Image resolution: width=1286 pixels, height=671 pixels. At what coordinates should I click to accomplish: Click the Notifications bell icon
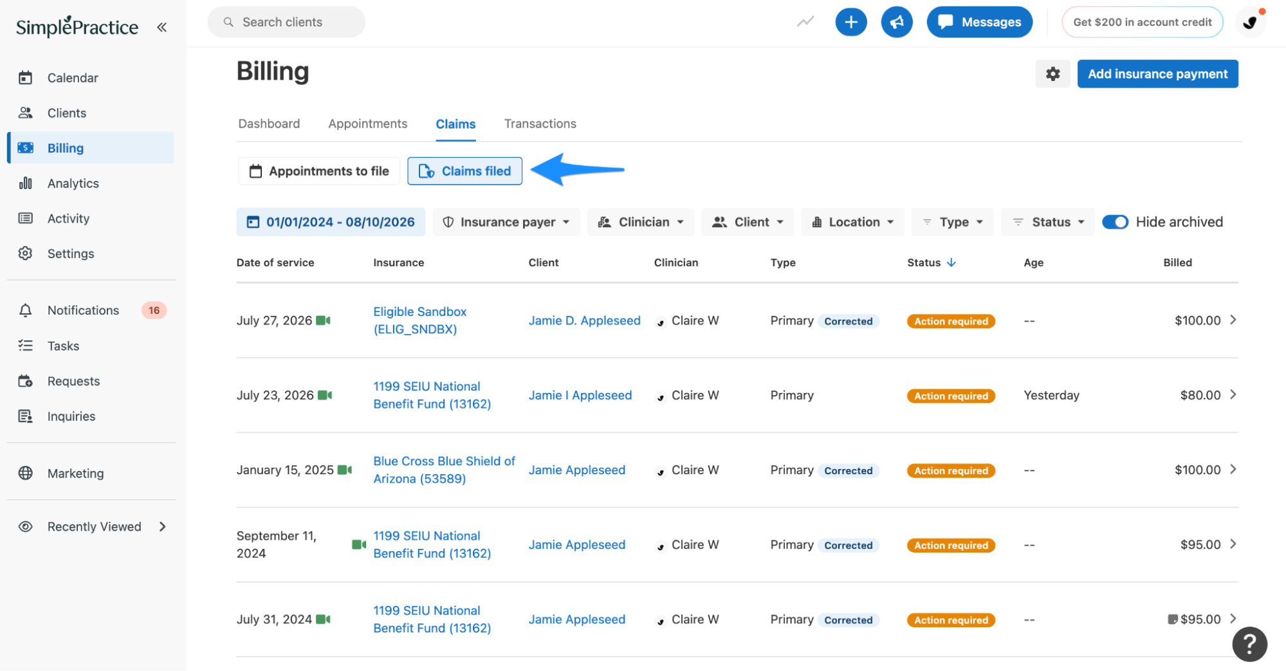(x=26, y=311)
